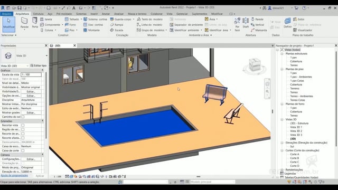Select the Modificar arrow tool

(9, 24)
